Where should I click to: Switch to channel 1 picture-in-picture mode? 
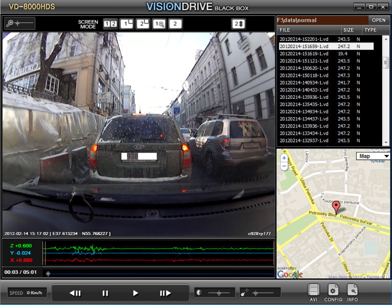pyautogui.click(x=126, y=24)
